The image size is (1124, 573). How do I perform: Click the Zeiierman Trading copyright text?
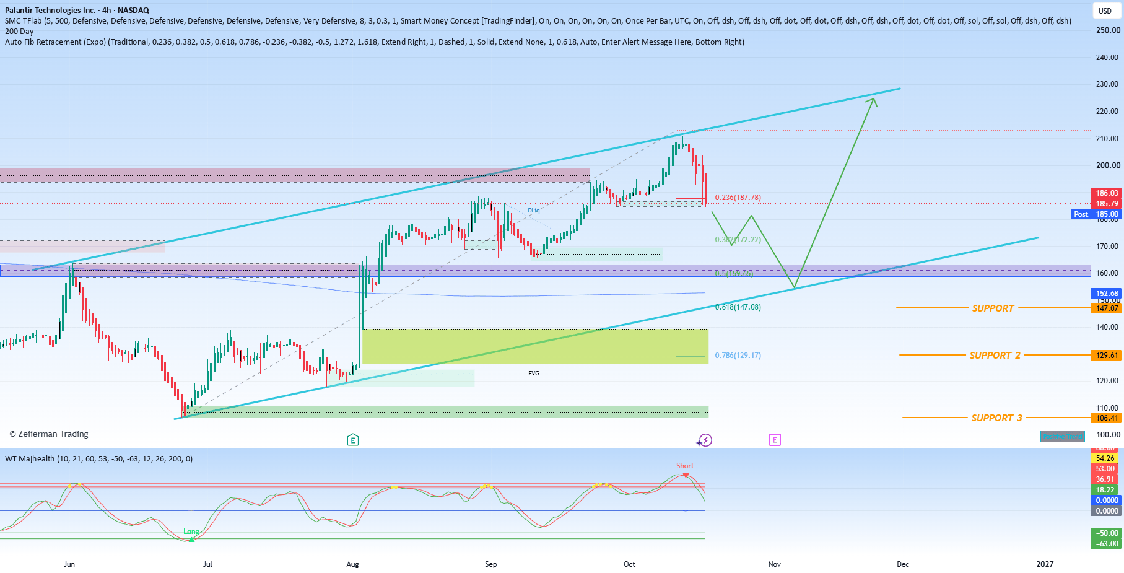(49, 434)
